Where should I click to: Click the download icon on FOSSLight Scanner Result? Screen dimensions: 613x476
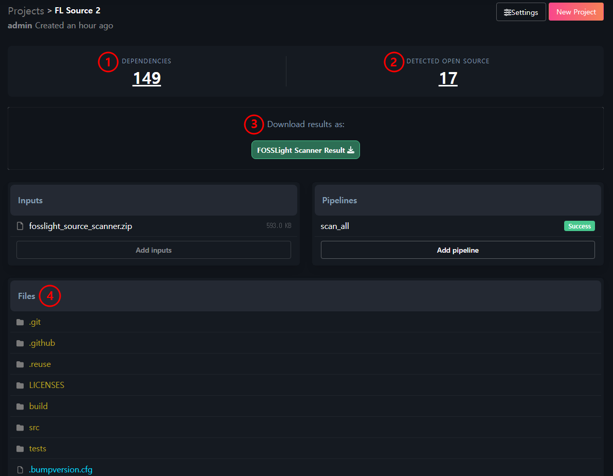coord(351,150)
